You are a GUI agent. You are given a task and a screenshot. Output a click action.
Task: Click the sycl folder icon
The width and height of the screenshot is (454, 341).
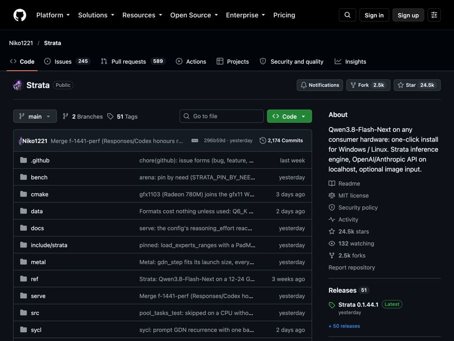[x=23, y=330]
